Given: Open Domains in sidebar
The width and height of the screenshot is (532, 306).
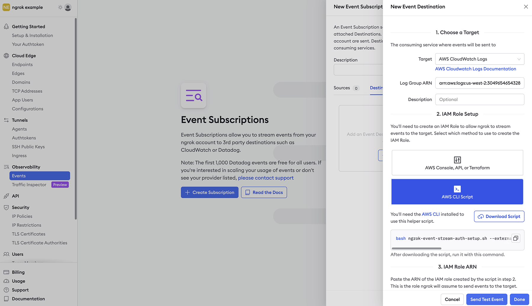Looking at the screenshot, I should (x=21, y=82).
